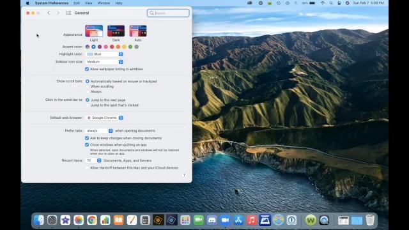Open the Help menu
Image resolution: width=409 pixels, height=230 pixels.
119,3
